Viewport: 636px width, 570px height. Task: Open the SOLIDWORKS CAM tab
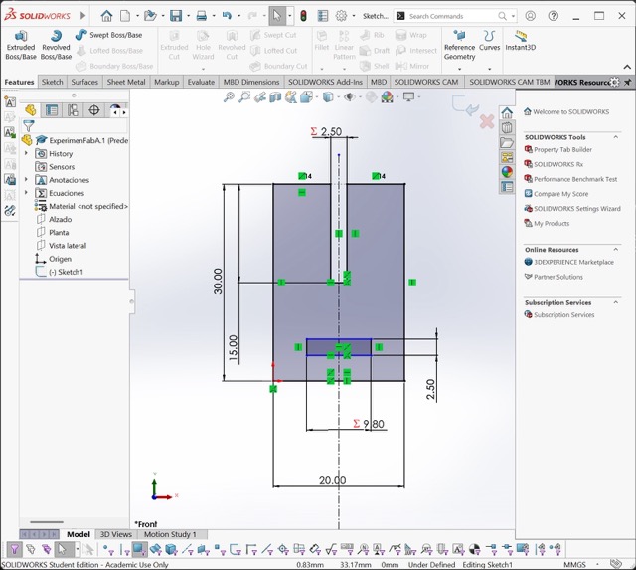click(x=426, y=82)
